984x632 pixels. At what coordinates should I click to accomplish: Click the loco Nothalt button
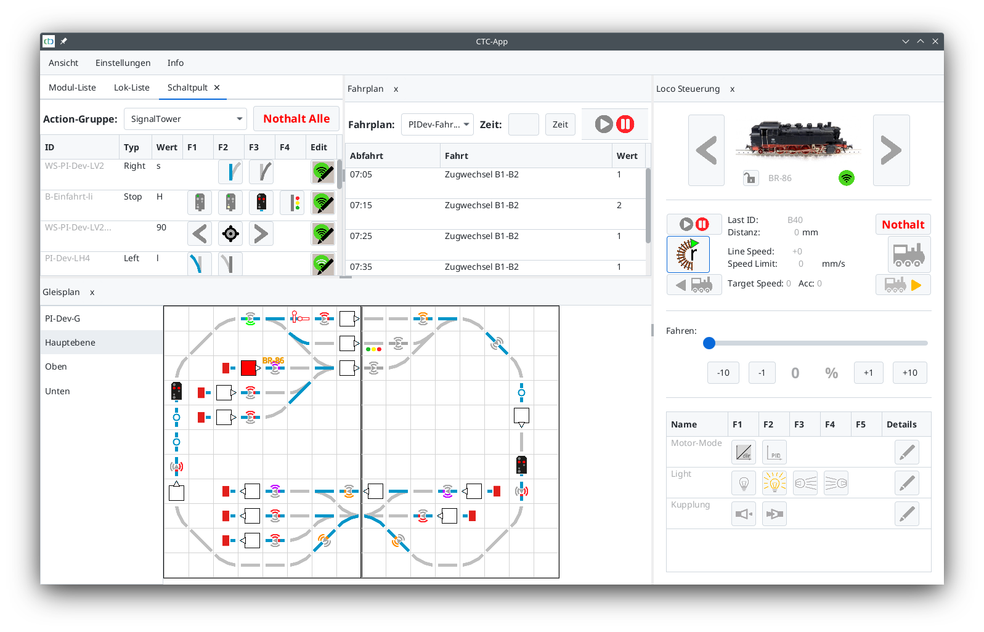pos(903,224)
